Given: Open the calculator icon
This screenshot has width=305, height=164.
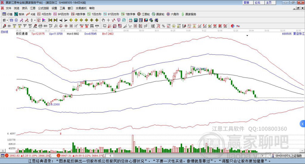Looking at the screenshot, I should coord(136,20).
